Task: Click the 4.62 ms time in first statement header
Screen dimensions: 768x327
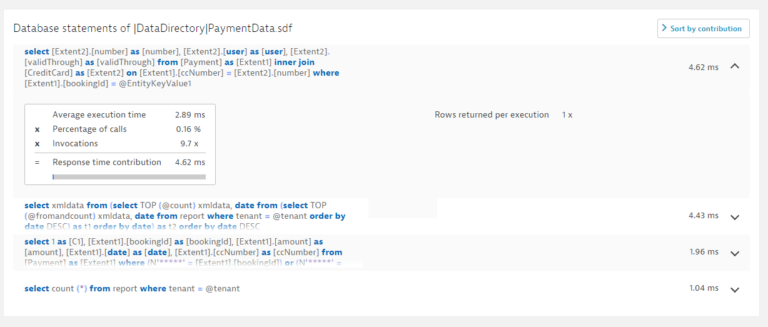Action: point(703,68)
